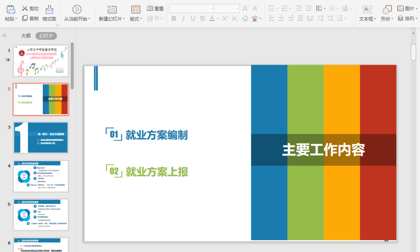Click the eraser Clear Formatting icon
The height and width of the screenshot is (252, 420).
pyautogui.click(x=245, y=18)
